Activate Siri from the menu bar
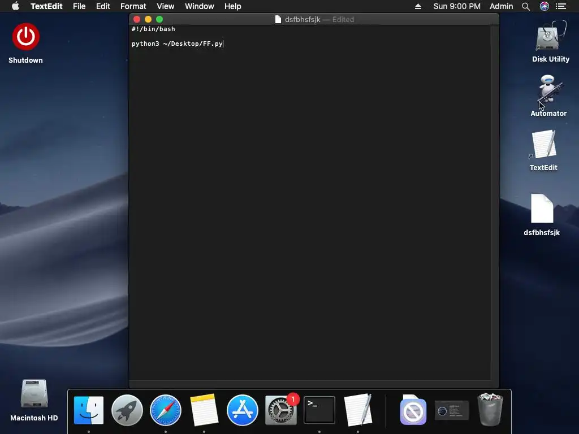579x434 pixels. 545,6
